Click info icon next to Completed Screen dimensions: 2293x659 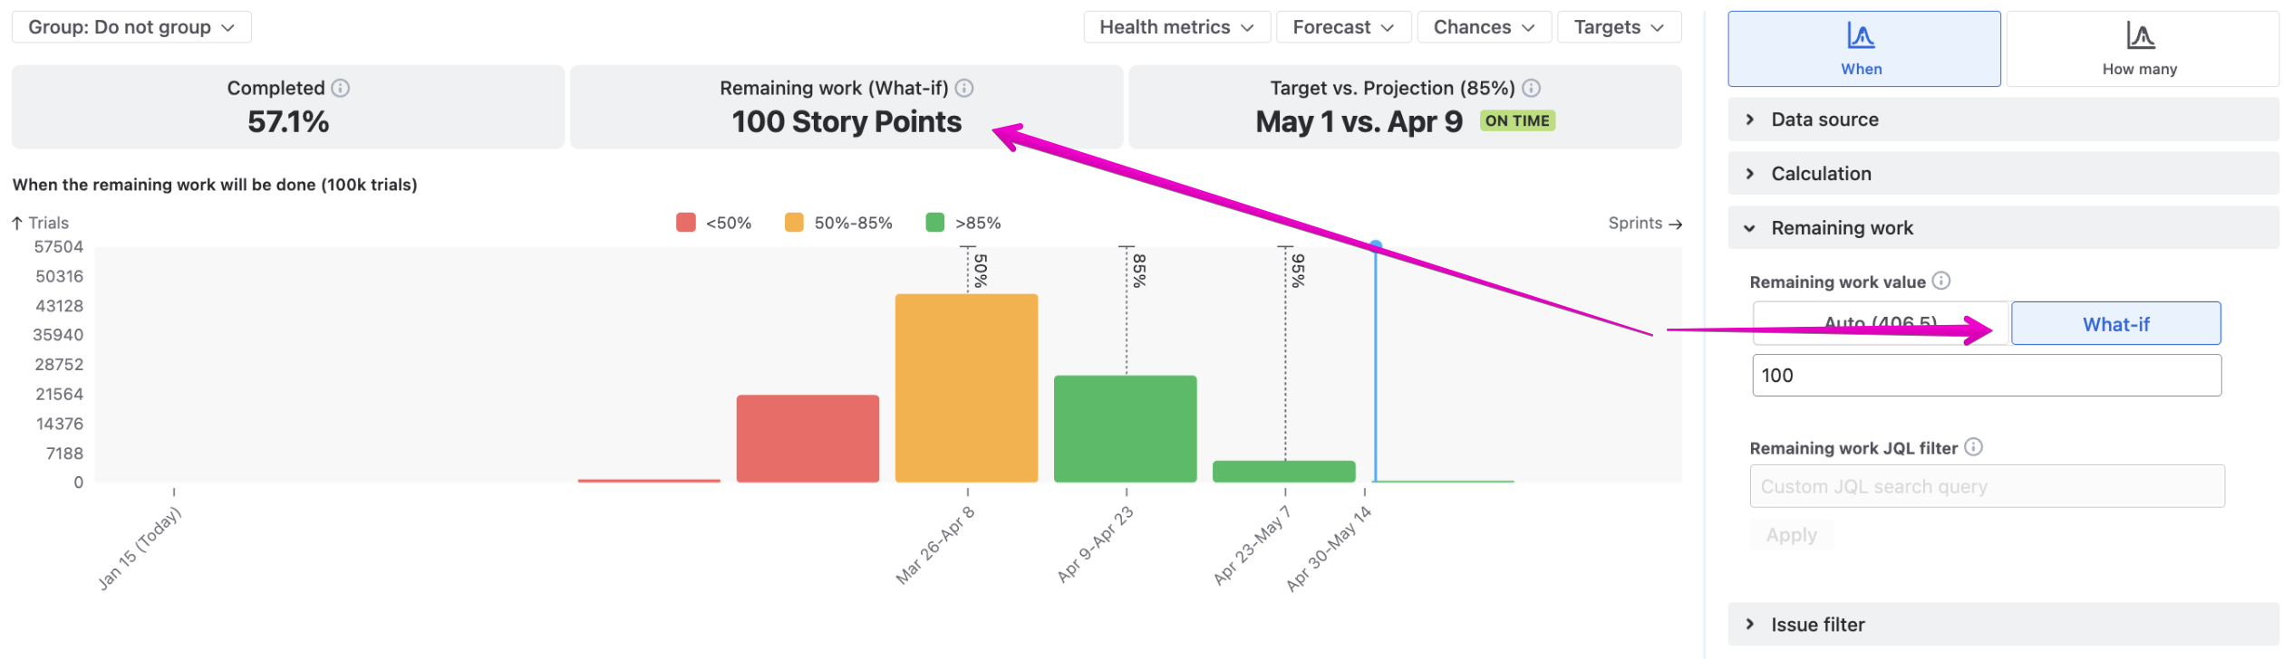click(340, 88)
